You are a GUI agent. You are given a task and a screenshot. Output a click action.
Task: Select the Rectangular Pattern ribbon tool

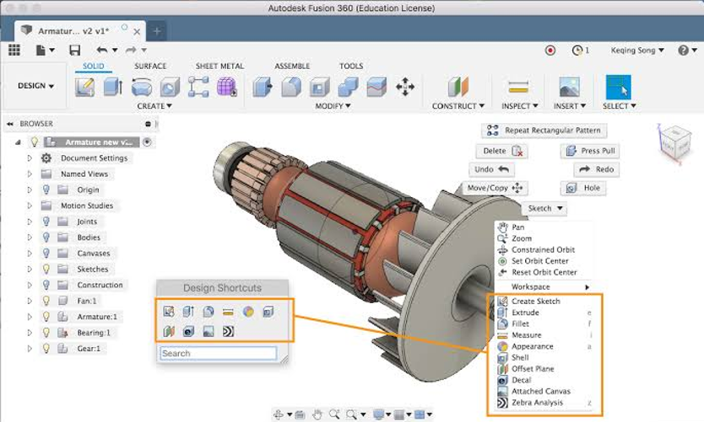(198, 87)
